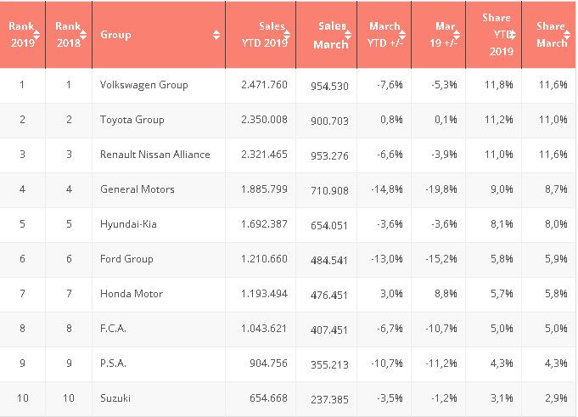Image resolution: width=578 pixels, height=417 pixels.
Task: Sort the table by Group column arrows
Action: (x=216, y=35)
